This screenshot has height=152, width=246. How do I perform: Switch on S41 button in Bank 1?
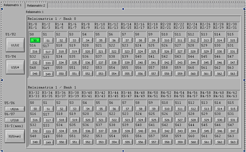(x=154, y=131)
